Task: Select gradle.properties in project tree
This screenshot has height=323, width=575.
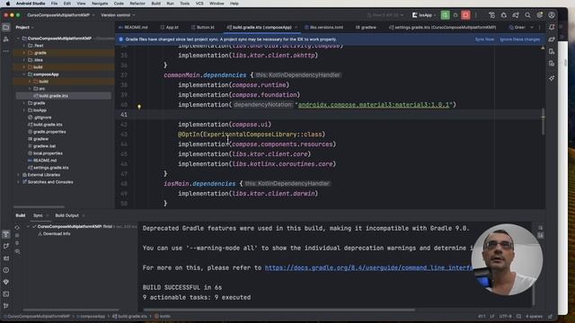Action: click(x=49, y=132)
